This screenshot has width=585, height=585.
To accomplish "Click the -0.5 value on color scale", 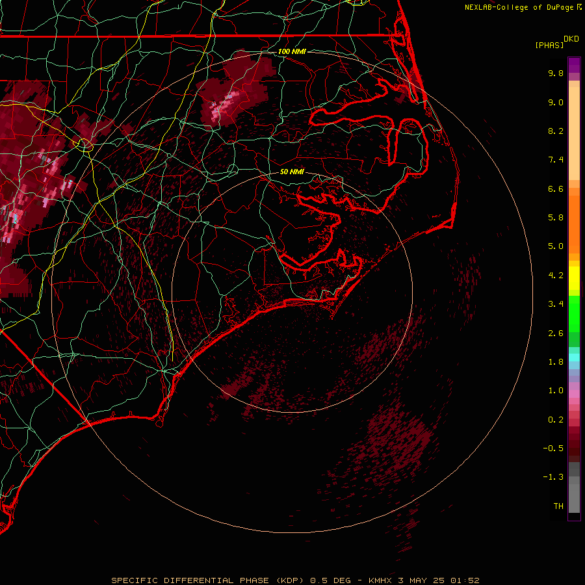I will click(x=553, y=448).
